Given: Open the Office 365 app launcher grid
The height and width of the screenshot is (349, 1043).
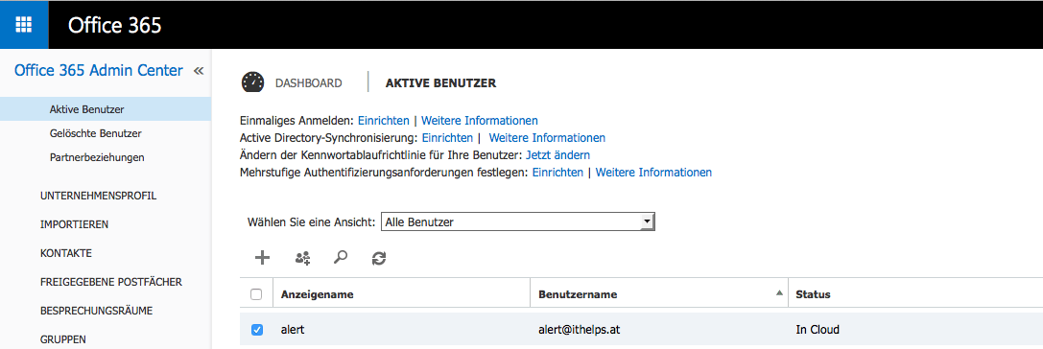Looking at the screenshot, I should point(24,25).
